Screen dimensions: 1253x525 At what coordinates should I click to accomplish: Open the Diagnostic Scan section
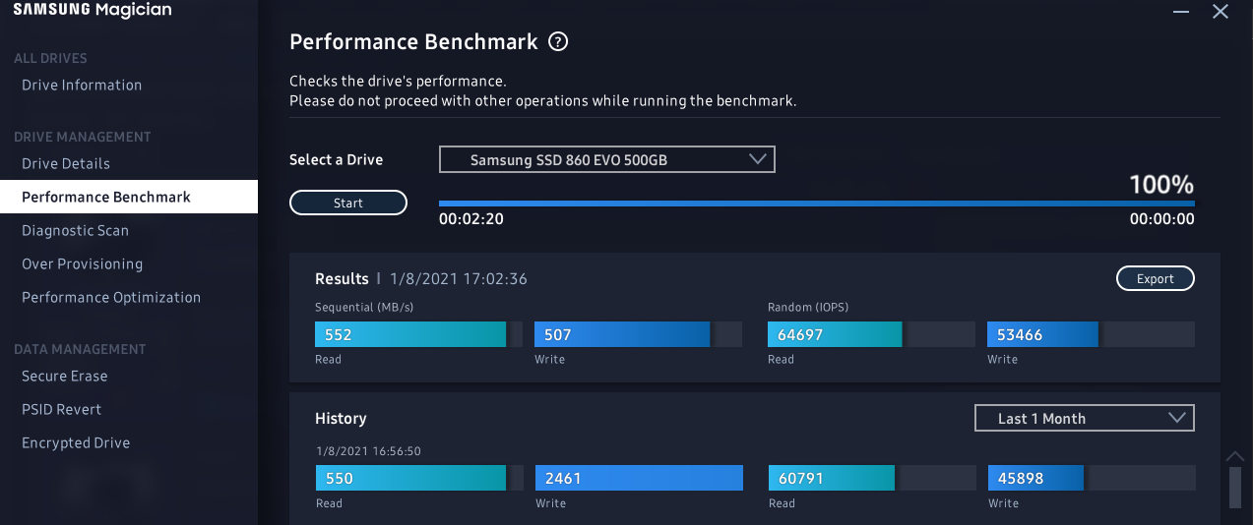(x=75, y=231)
